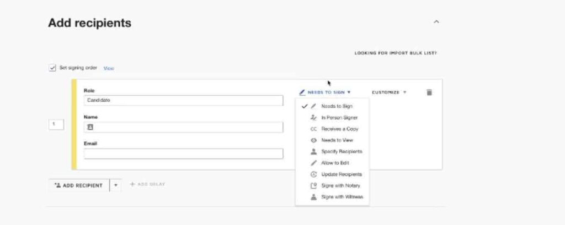The width and height of the screenshot is (565, 225).
Task: Open the address book icon in Name field
Action: (x=90, y=127)
